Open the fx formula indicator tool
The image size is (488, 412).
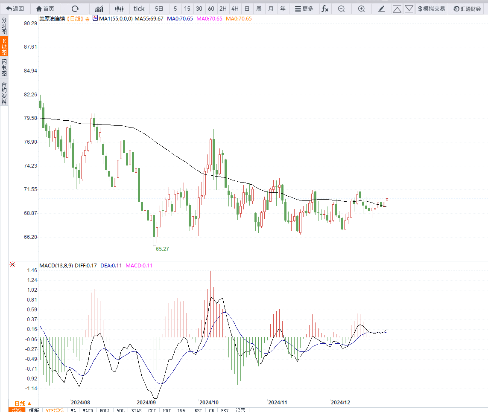coord(325,9)
